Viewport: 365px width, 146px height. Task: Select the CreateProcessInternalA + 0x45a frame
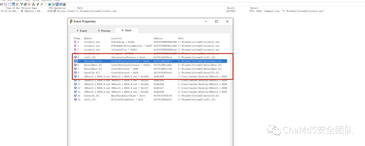(150, 65)
